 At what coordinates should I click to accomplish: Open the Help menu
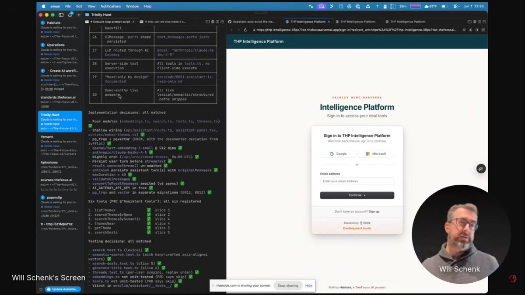(148, 6)
